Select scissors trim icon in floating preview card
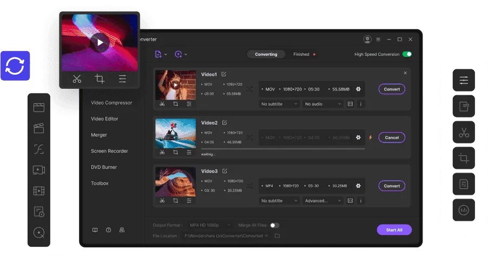The height and width of the screenshot is (256, 488). (77, 79)
